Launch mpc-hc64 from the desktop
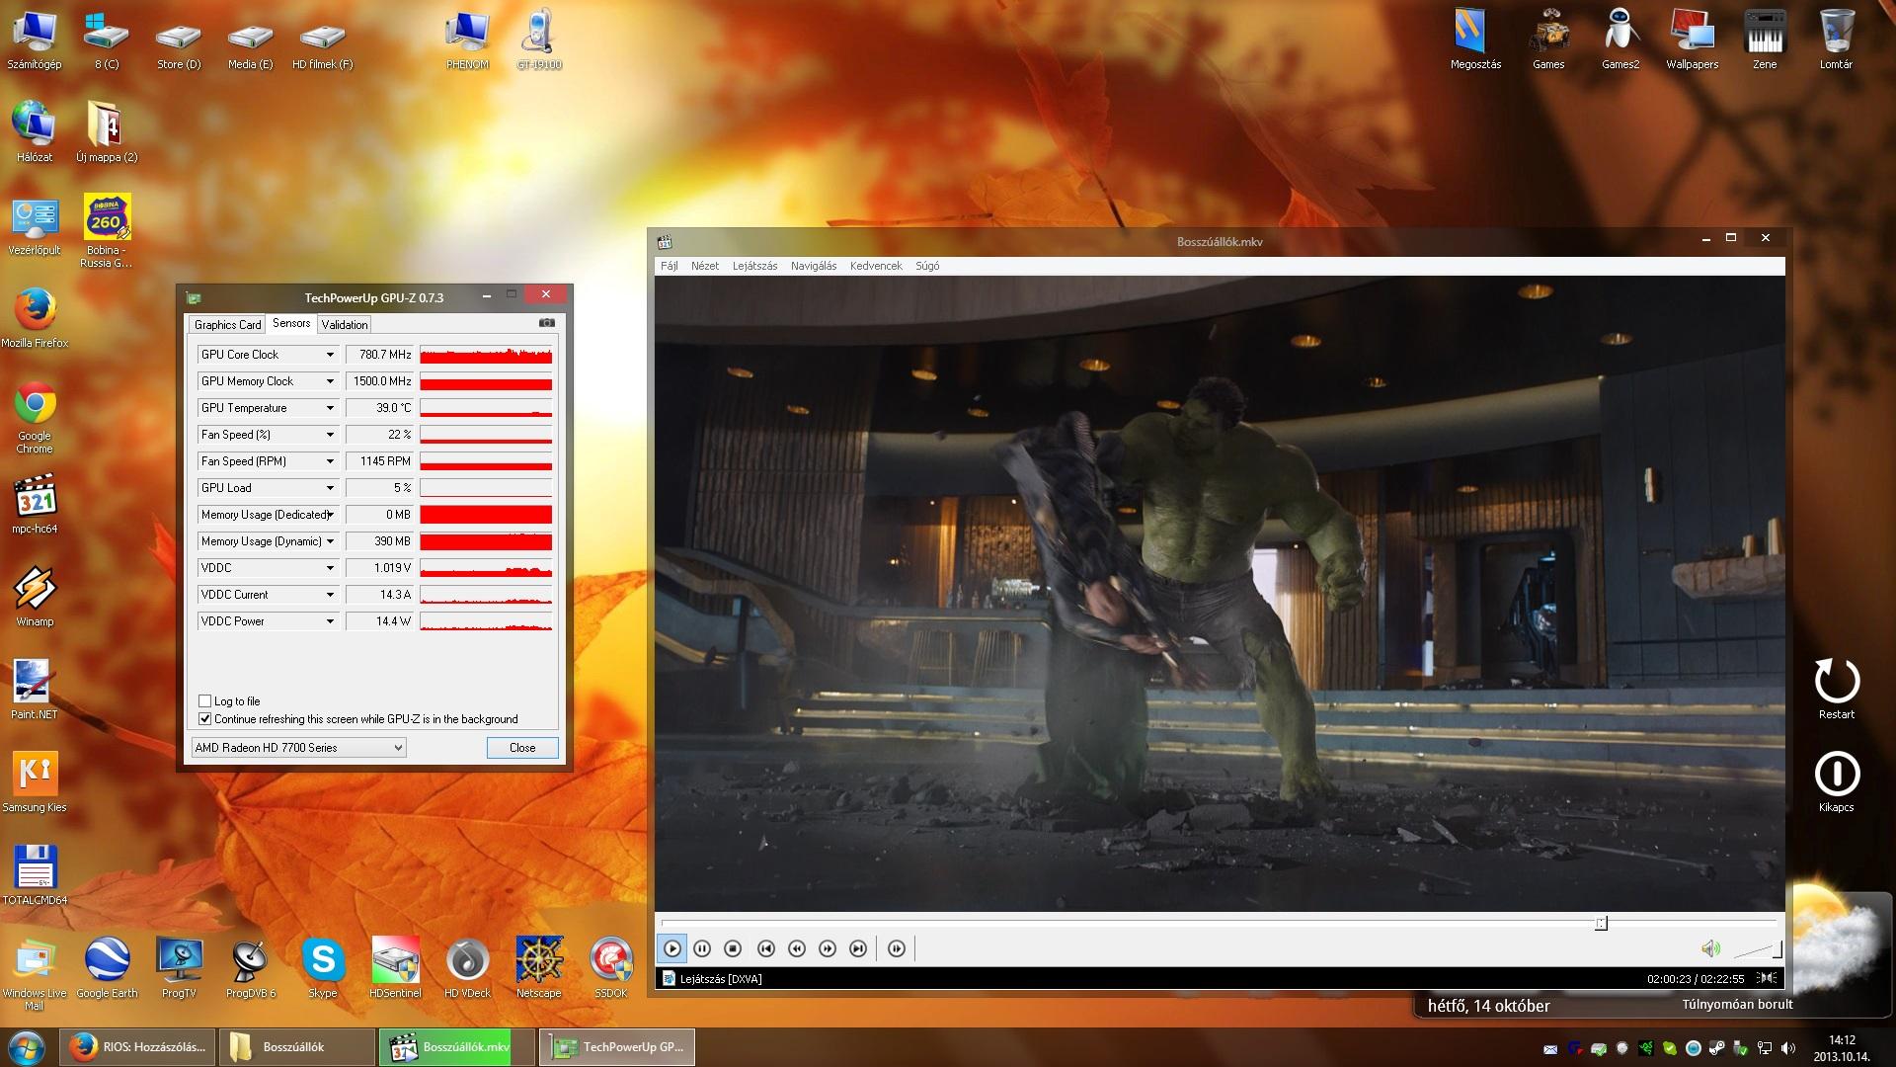1896x1067 pixels. point(35,504)
